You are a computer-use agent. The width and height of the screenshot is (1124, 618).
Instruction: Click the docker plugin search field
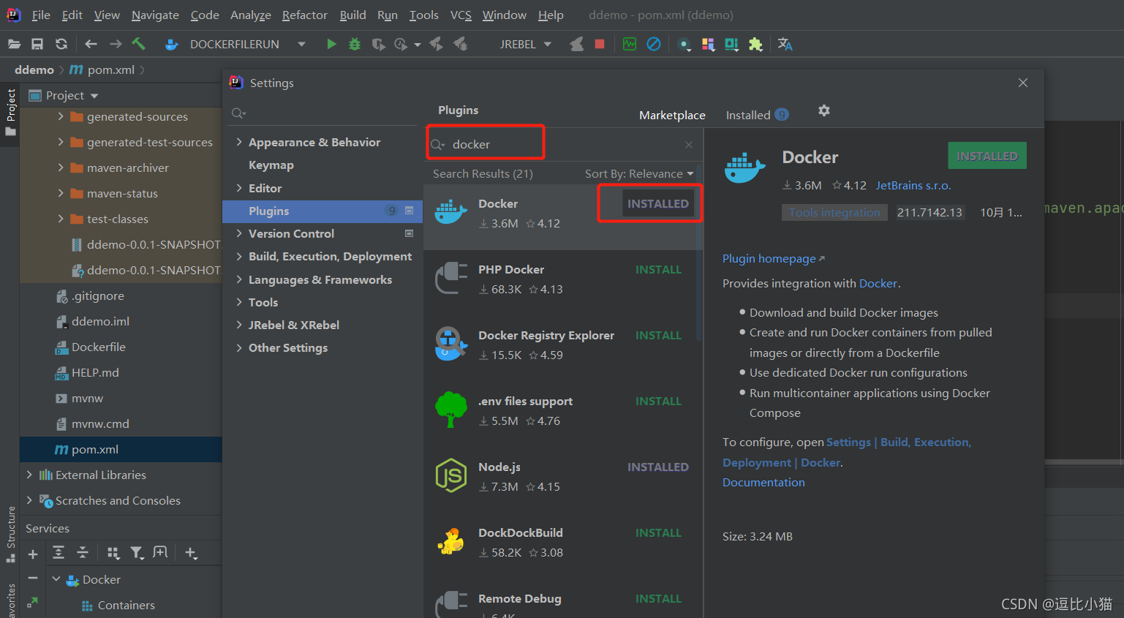pos(563,145)
